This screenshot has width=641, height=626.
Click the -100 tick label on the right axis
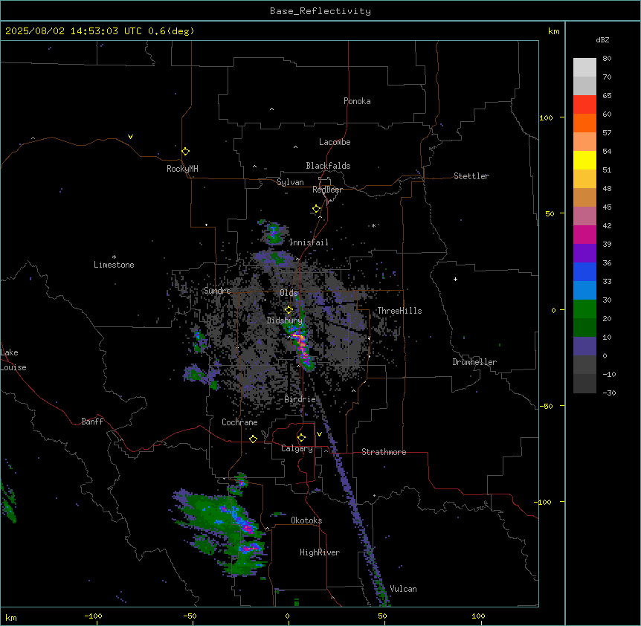click(x=544, y=502)
